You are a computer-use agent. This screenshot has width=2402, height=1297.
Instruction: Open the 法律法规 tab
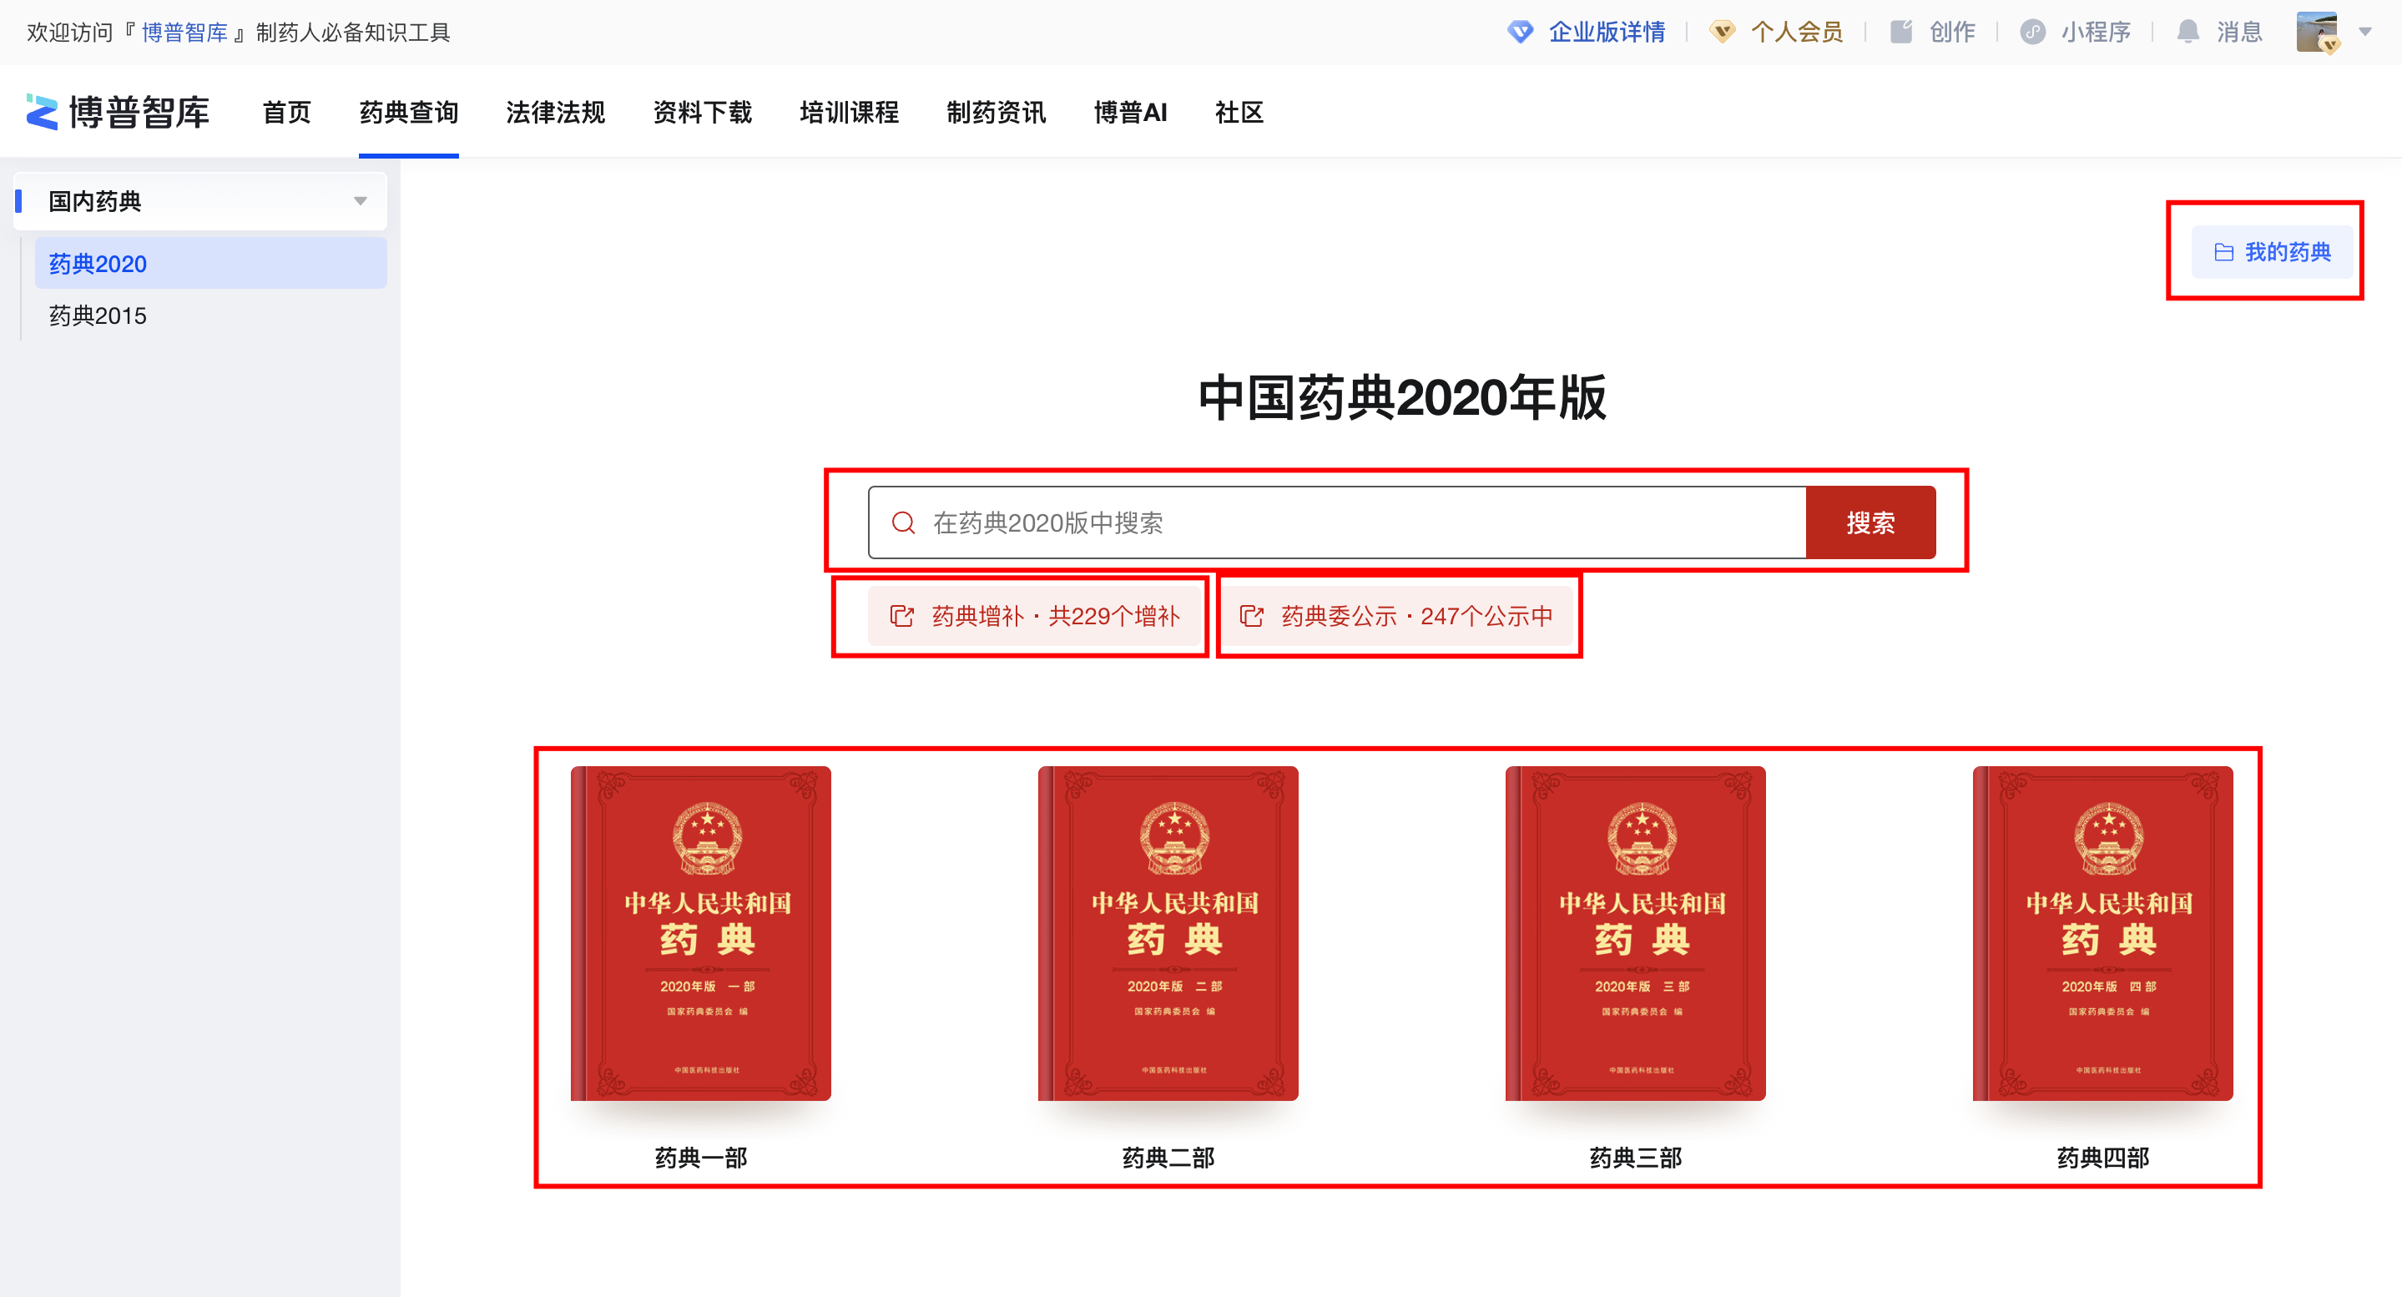556,113
